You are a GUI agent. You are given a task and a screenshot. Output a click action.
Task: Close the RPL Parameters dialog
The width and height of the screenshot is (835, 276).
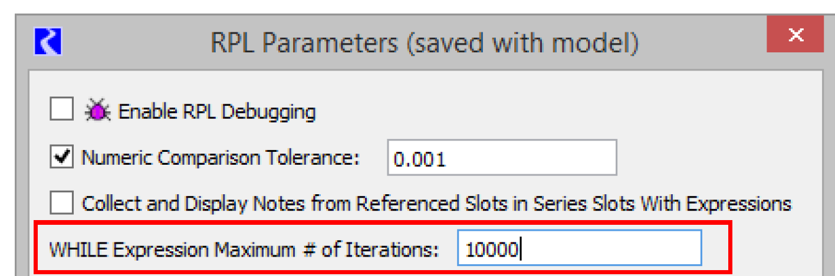[x=795, y=35]
